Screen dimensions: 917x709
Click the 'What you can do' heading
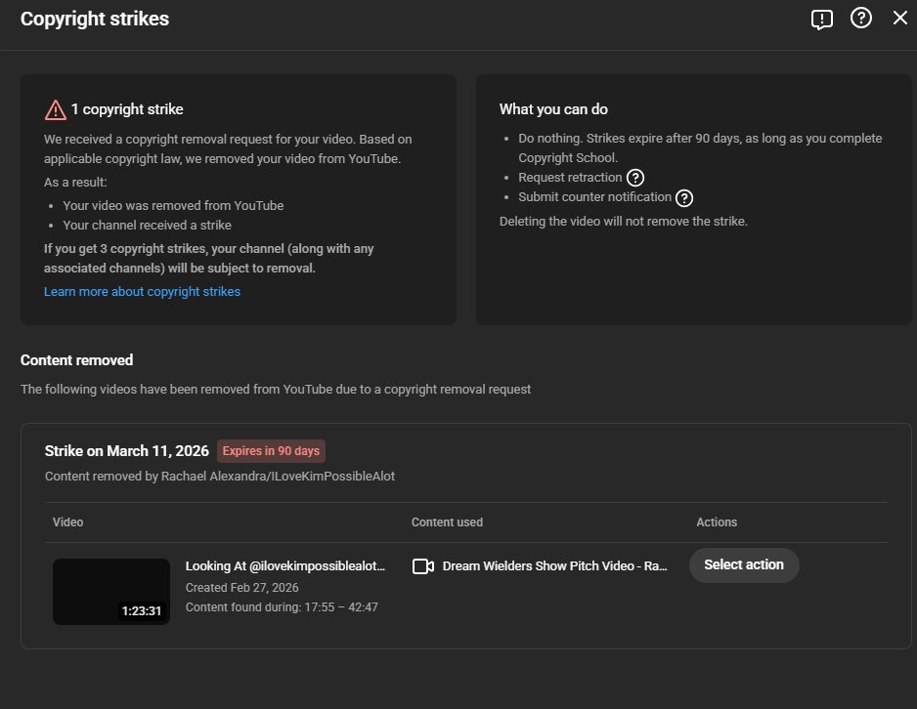(x=553, y=109)
